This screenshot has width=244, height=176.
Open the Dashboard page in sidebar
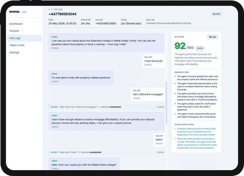(x=16, y=24)
